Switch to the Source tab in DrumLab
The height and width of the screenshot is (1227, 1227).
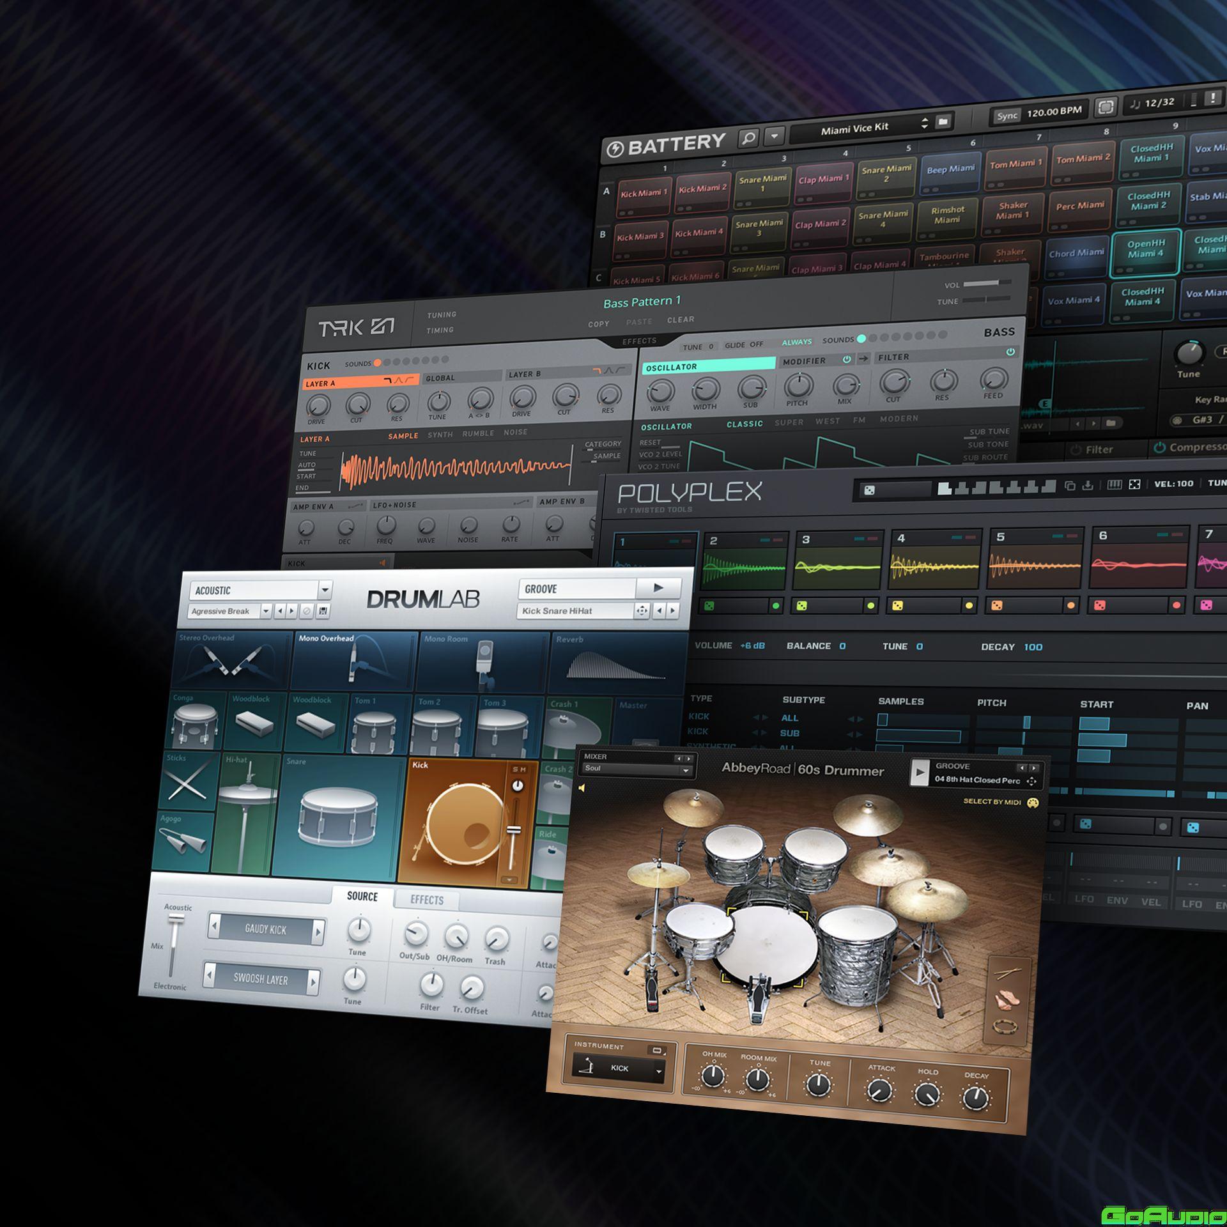[x=362, y=896]
